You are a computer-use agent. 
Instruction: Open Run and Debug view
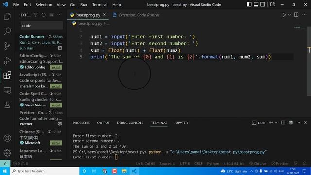7,60
